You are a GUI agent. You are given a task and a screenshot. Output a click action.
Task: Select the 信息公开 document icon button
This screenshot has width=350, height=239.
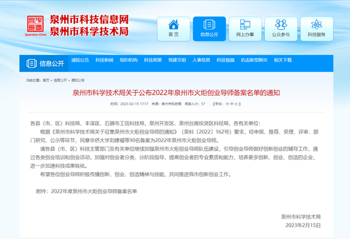209,29
